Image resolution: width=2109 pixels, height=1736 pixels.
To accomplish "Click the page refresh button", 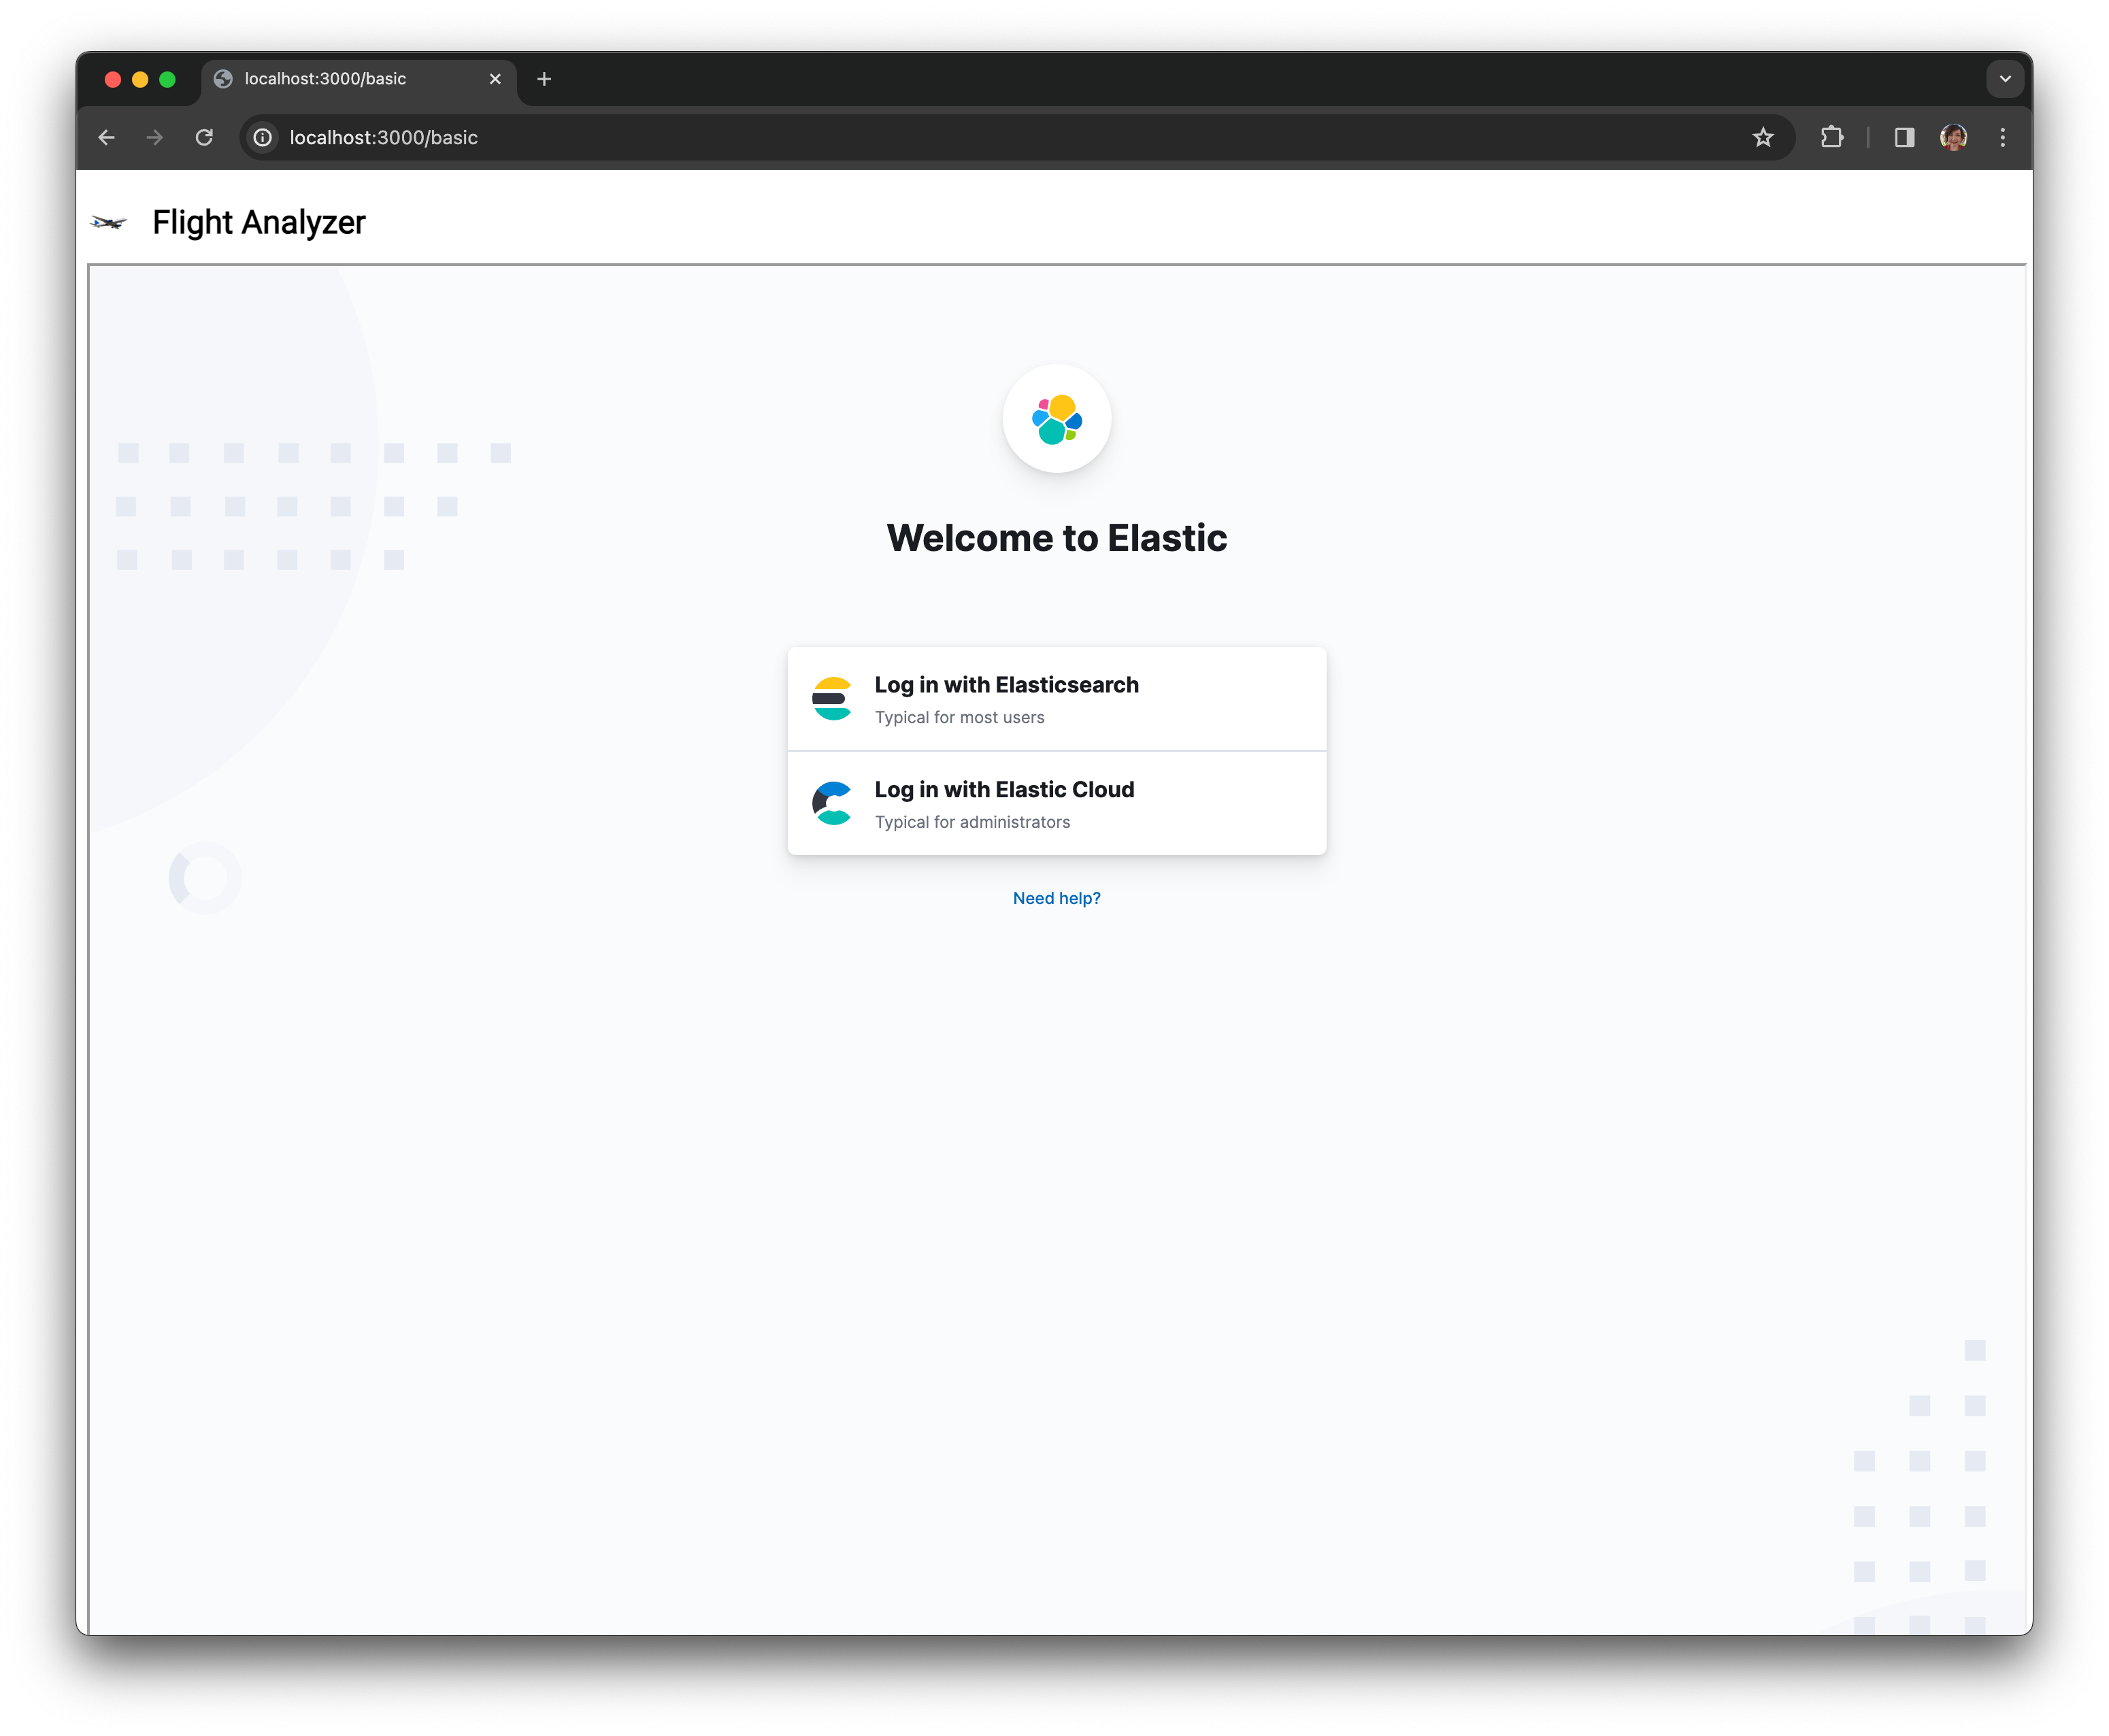I will click(203, 138).
